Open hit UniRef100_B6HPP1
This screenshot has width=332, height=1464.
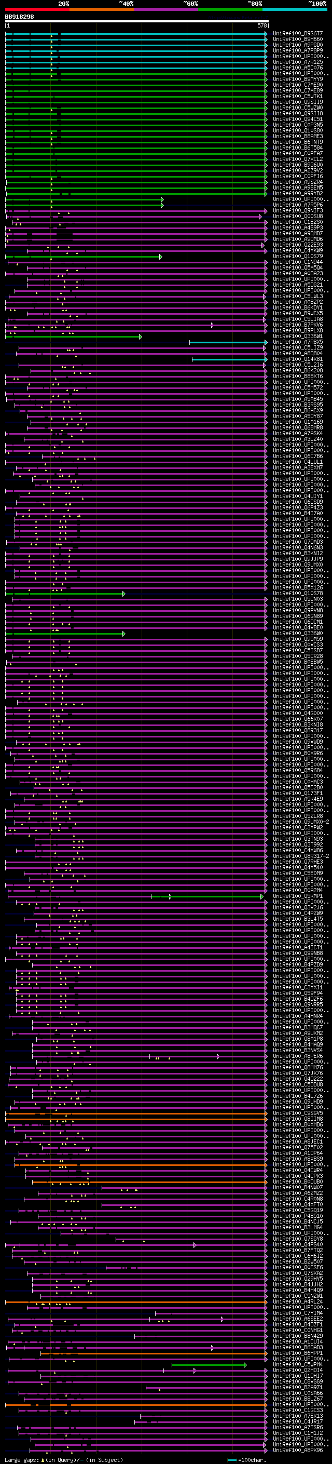[298, 1353]
